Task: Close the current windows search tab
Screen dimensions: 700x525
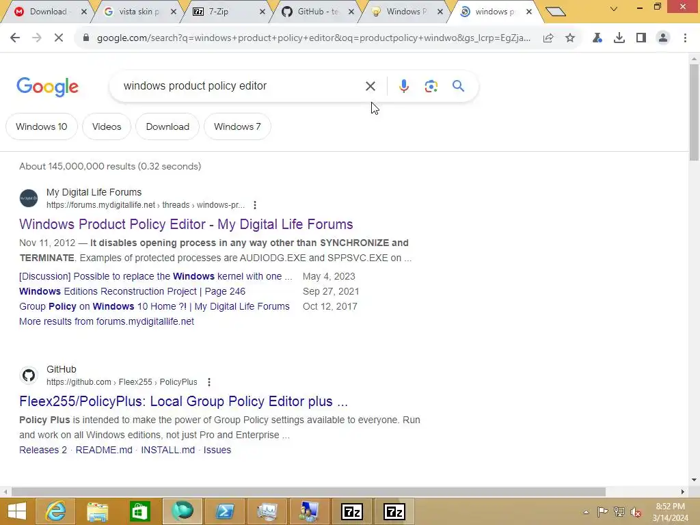Action: (529, 12)
